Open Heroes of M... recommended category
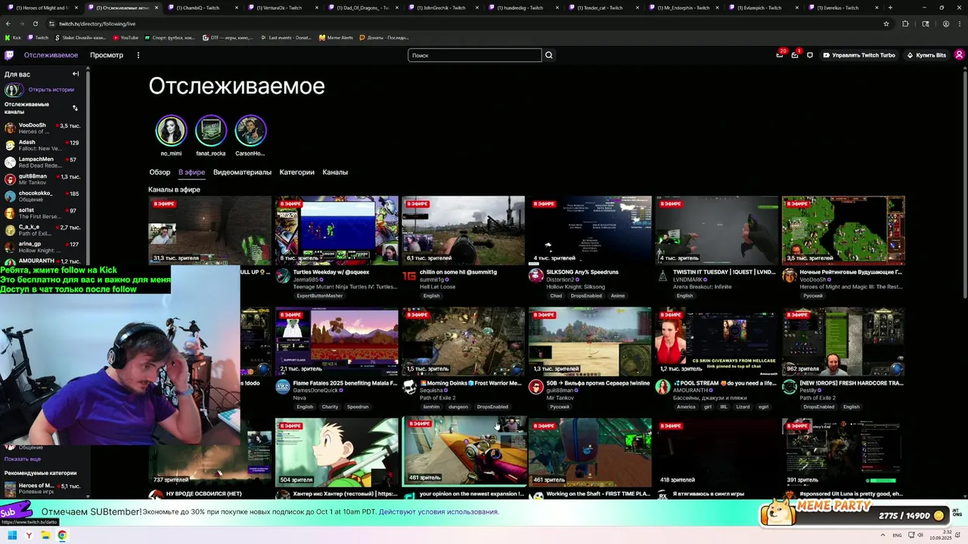Image resolution: width=968 pixels, height=544 pixels. pos(43,490)
